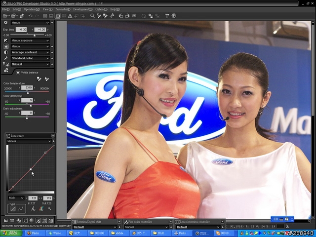Adjust the Color temperature slider
This screenshot has width=316, height=237.
coord(28,92)
